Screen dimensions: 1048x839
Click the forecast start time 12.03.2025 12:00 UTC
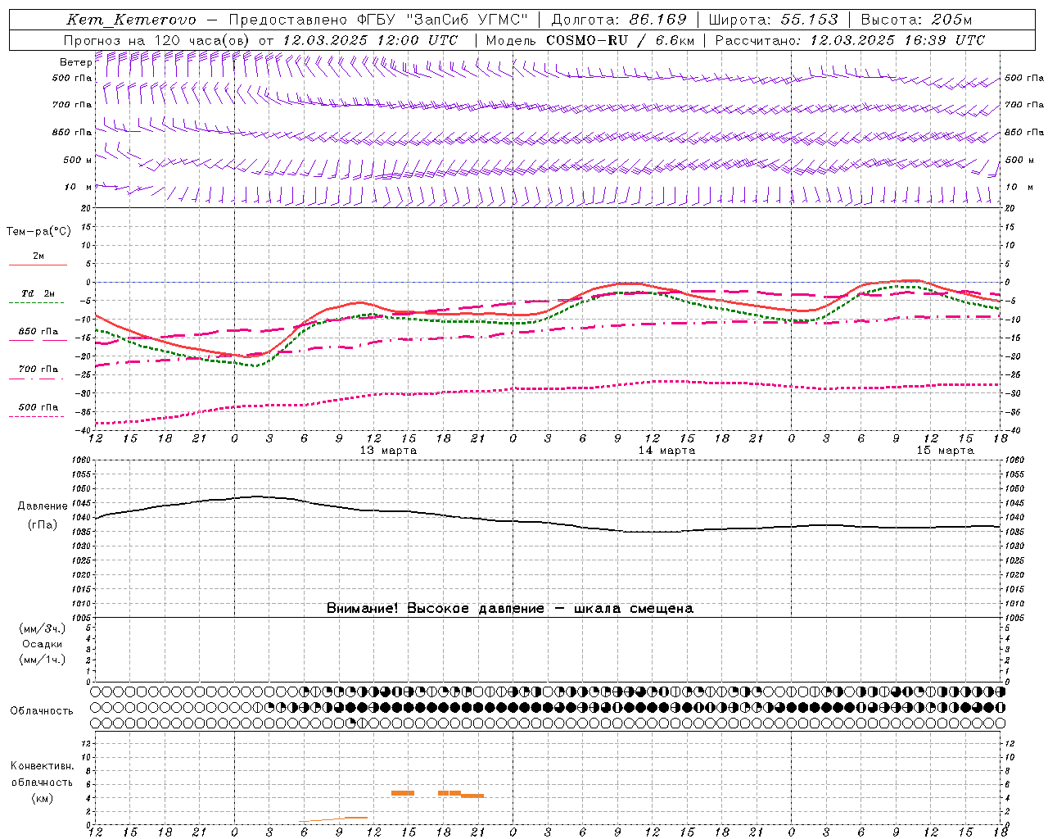(370, 40)
